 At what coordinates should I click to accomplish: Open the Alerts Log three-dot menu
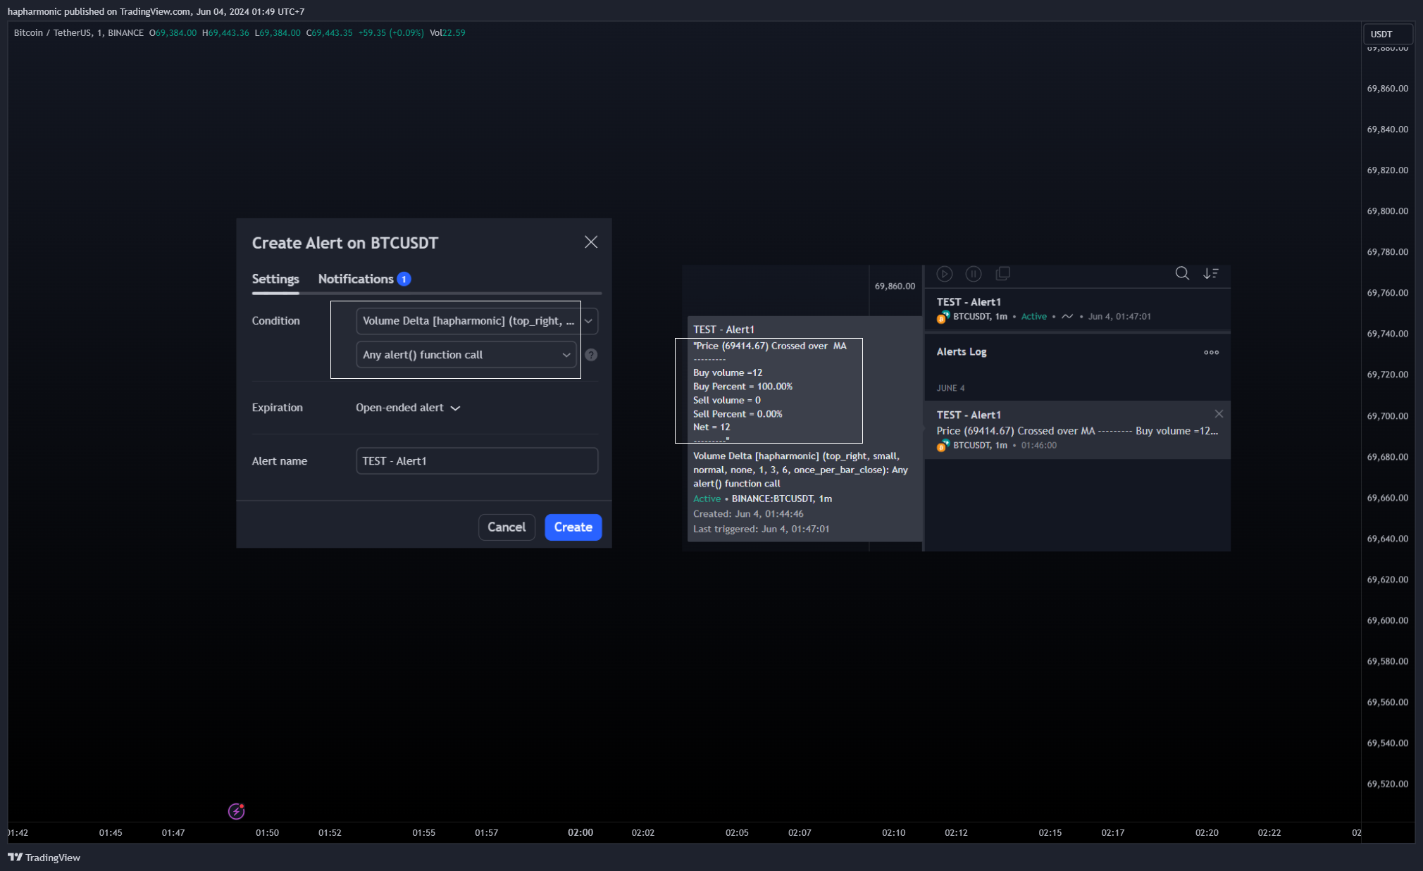(x=1211, y=352)
